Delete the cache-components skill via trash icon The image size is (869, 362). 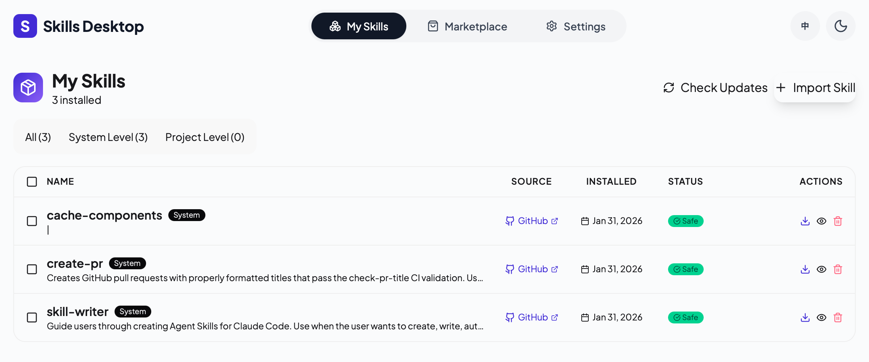[x=837, y=221]
